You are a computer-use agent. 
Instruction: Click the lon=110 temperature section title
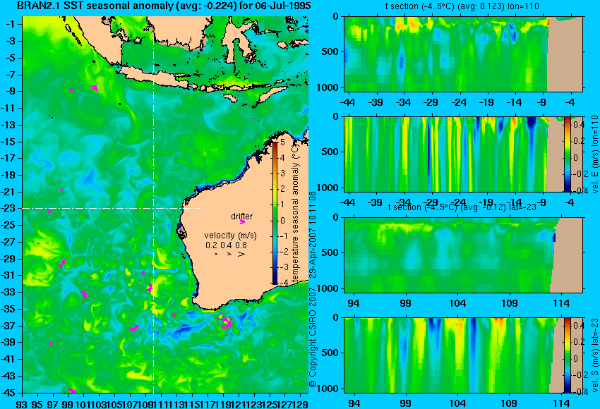point(462,6)
